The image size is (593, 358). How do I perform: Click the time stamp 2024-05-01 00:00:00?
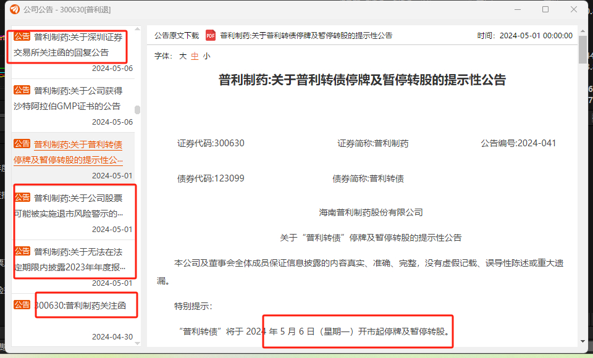[x=536, y=36]
